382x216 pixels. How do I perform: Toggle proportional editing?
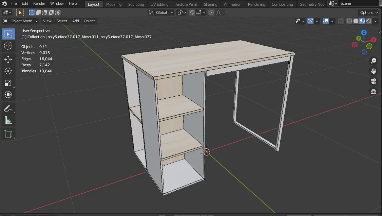click(x=211, y=12)
